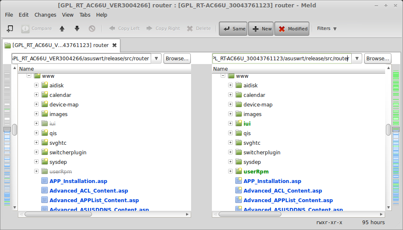Click the Copy Left arrow icon
Viewport: 403px width, 230px height.
[112, 28]
